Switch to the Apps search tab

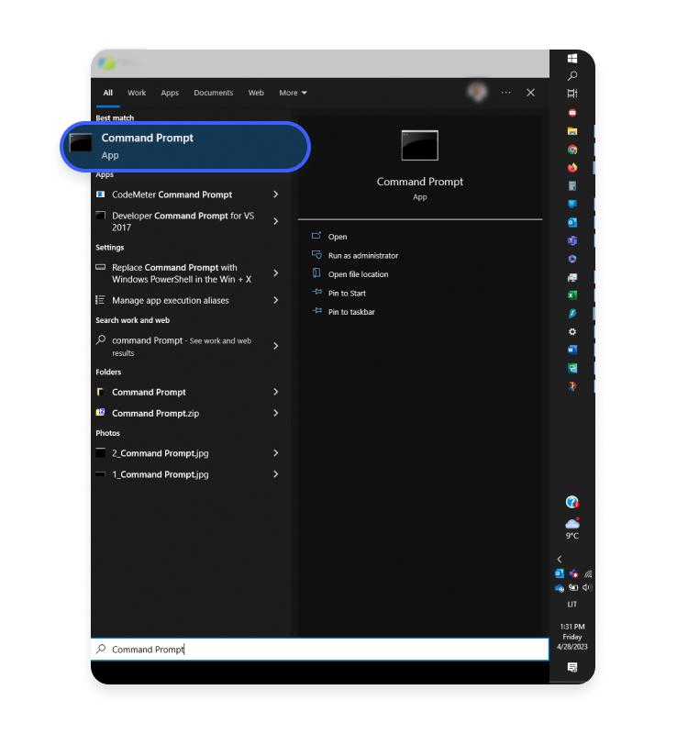tap(170, 93)
